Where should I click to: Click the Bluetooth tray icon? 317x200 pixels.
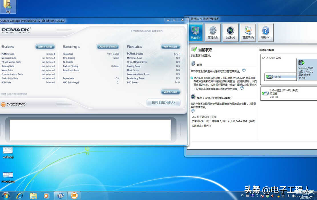pyautogui.click(x=288, y=196)
